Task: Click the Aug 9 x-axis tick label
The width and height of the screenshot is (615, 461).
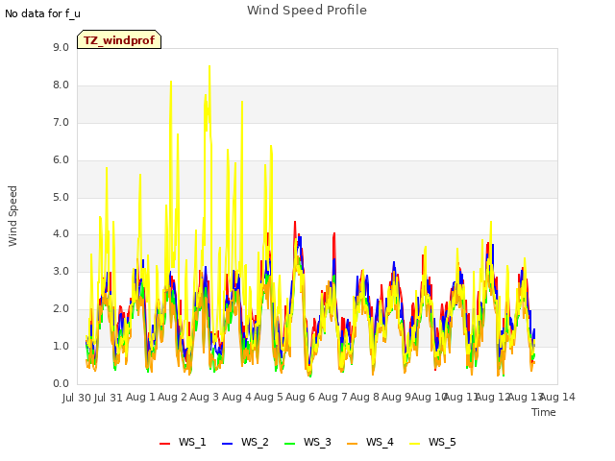Action: (x=396, y=397)
